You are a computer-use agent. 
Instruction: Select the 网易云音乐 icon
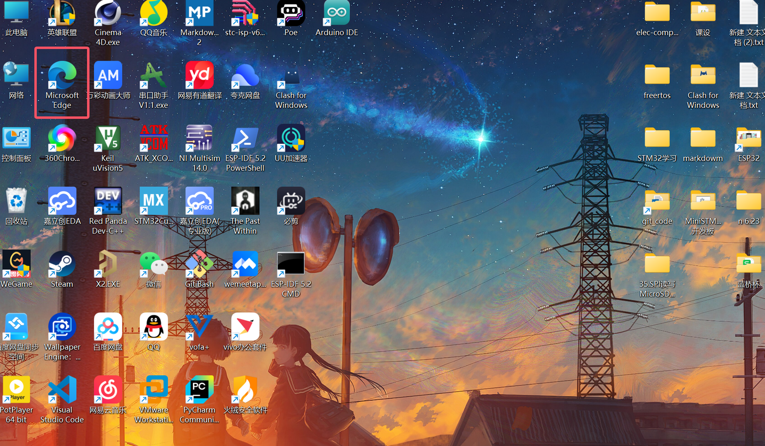coord(108,390)
